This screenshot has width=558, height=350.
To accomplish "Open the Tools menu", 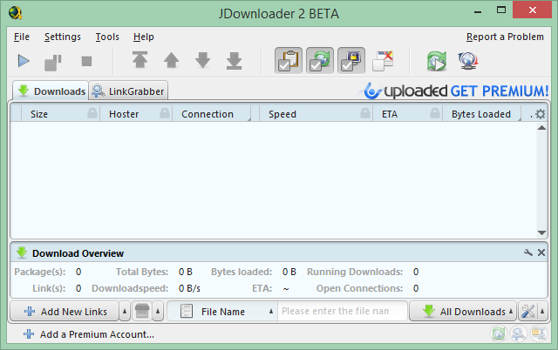I will tap(107, 37).
